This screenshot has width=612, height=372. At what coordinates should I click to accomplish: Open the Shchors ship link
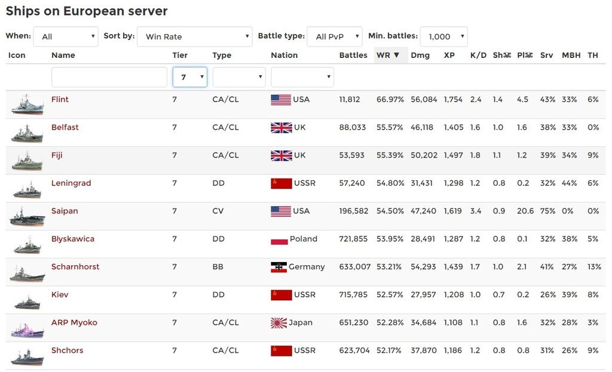coord(68,351)
